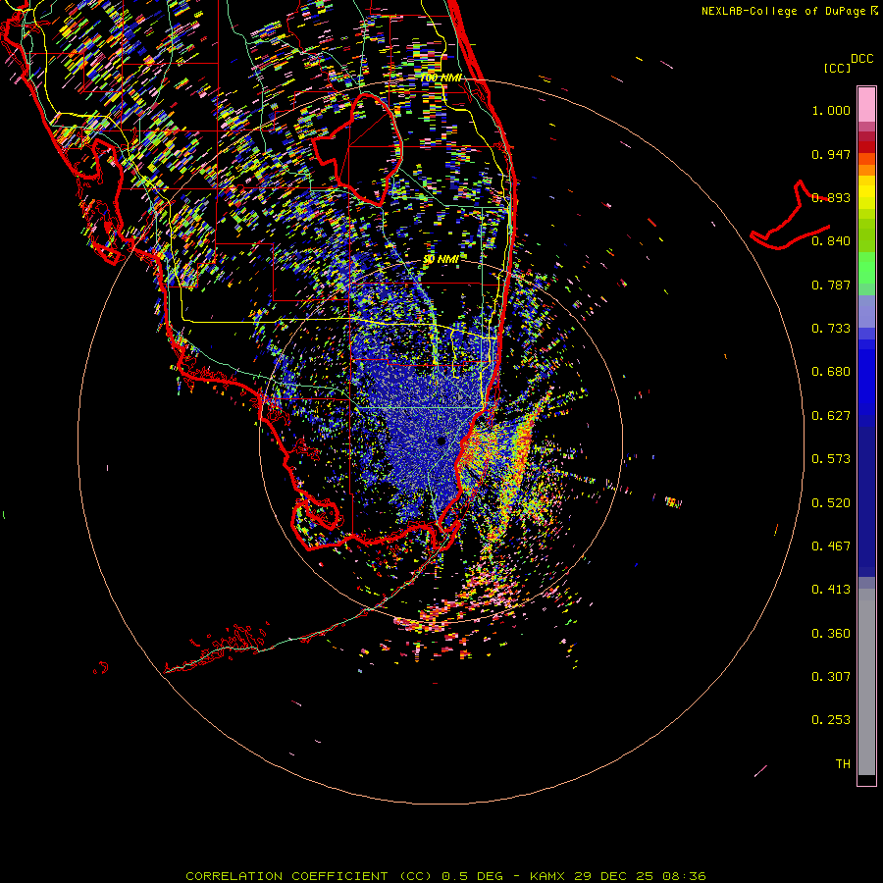Viewport: 883px width, 883px height.
Task: Select the 0.253 scale value
Action: tap(831, 720)
